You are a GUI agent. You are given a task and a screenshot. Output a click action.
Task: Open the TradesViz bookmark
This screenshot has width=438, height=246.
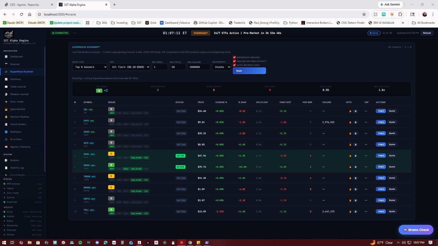[x=237, y=23]
